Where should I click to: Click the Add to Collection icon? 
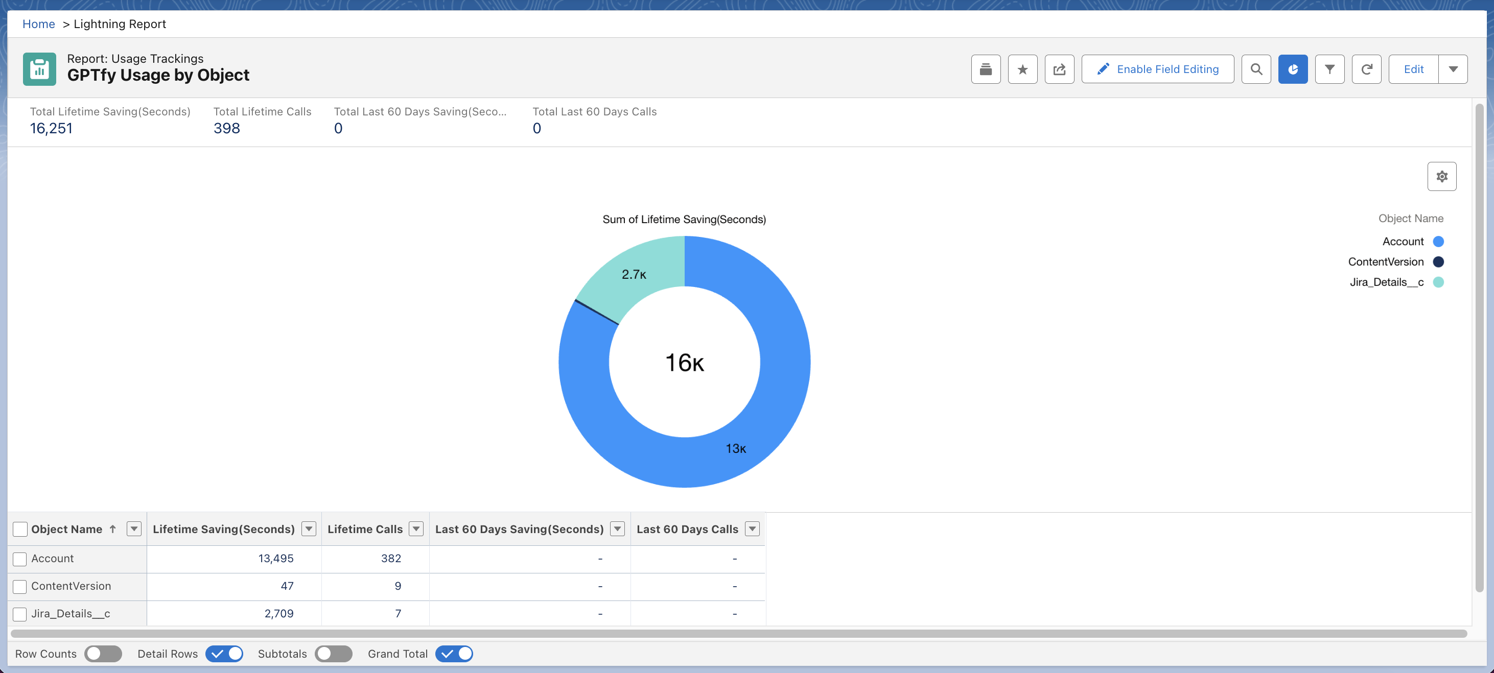pos(986,69)
